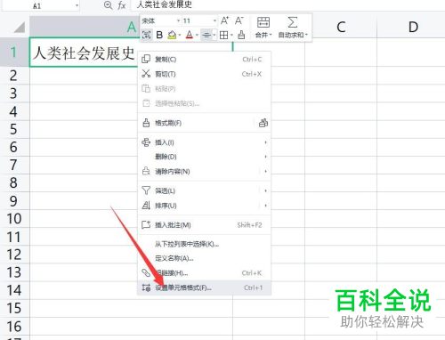Open the 筛选(L) submenu
Viewport: 445px width, 340px height.
click(x=204, y=190)
